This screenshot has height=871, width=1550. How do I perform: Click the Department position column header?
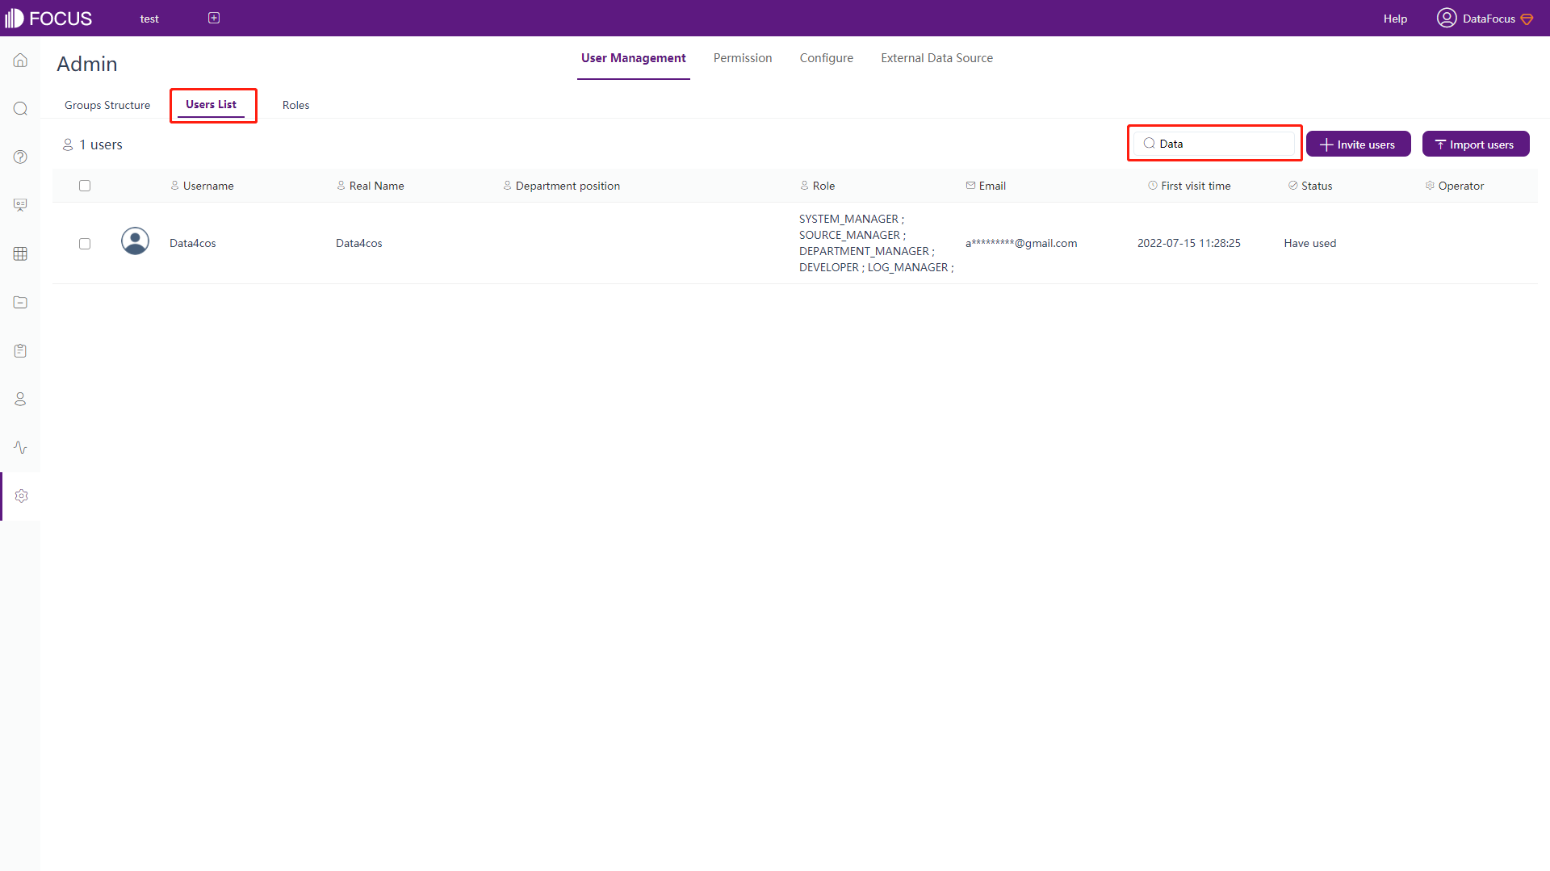pos(562,186)
